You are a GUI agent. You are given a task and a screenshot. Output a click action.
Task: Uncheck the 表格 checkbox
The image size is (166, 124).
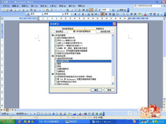coord(55,66)
